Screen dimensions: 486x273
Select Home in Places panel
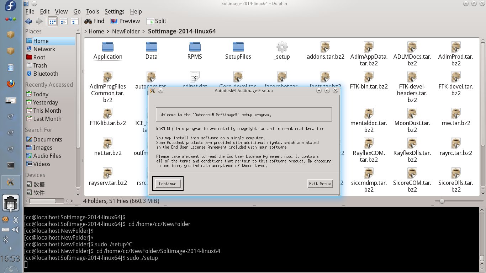pyautogui.click(x=50, y=41)
